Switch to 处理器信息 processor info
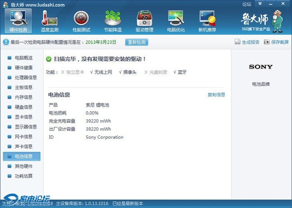Image resolution: width=292 pixels, height=208 pixels. pyautogui.click(x=26, y=78)
